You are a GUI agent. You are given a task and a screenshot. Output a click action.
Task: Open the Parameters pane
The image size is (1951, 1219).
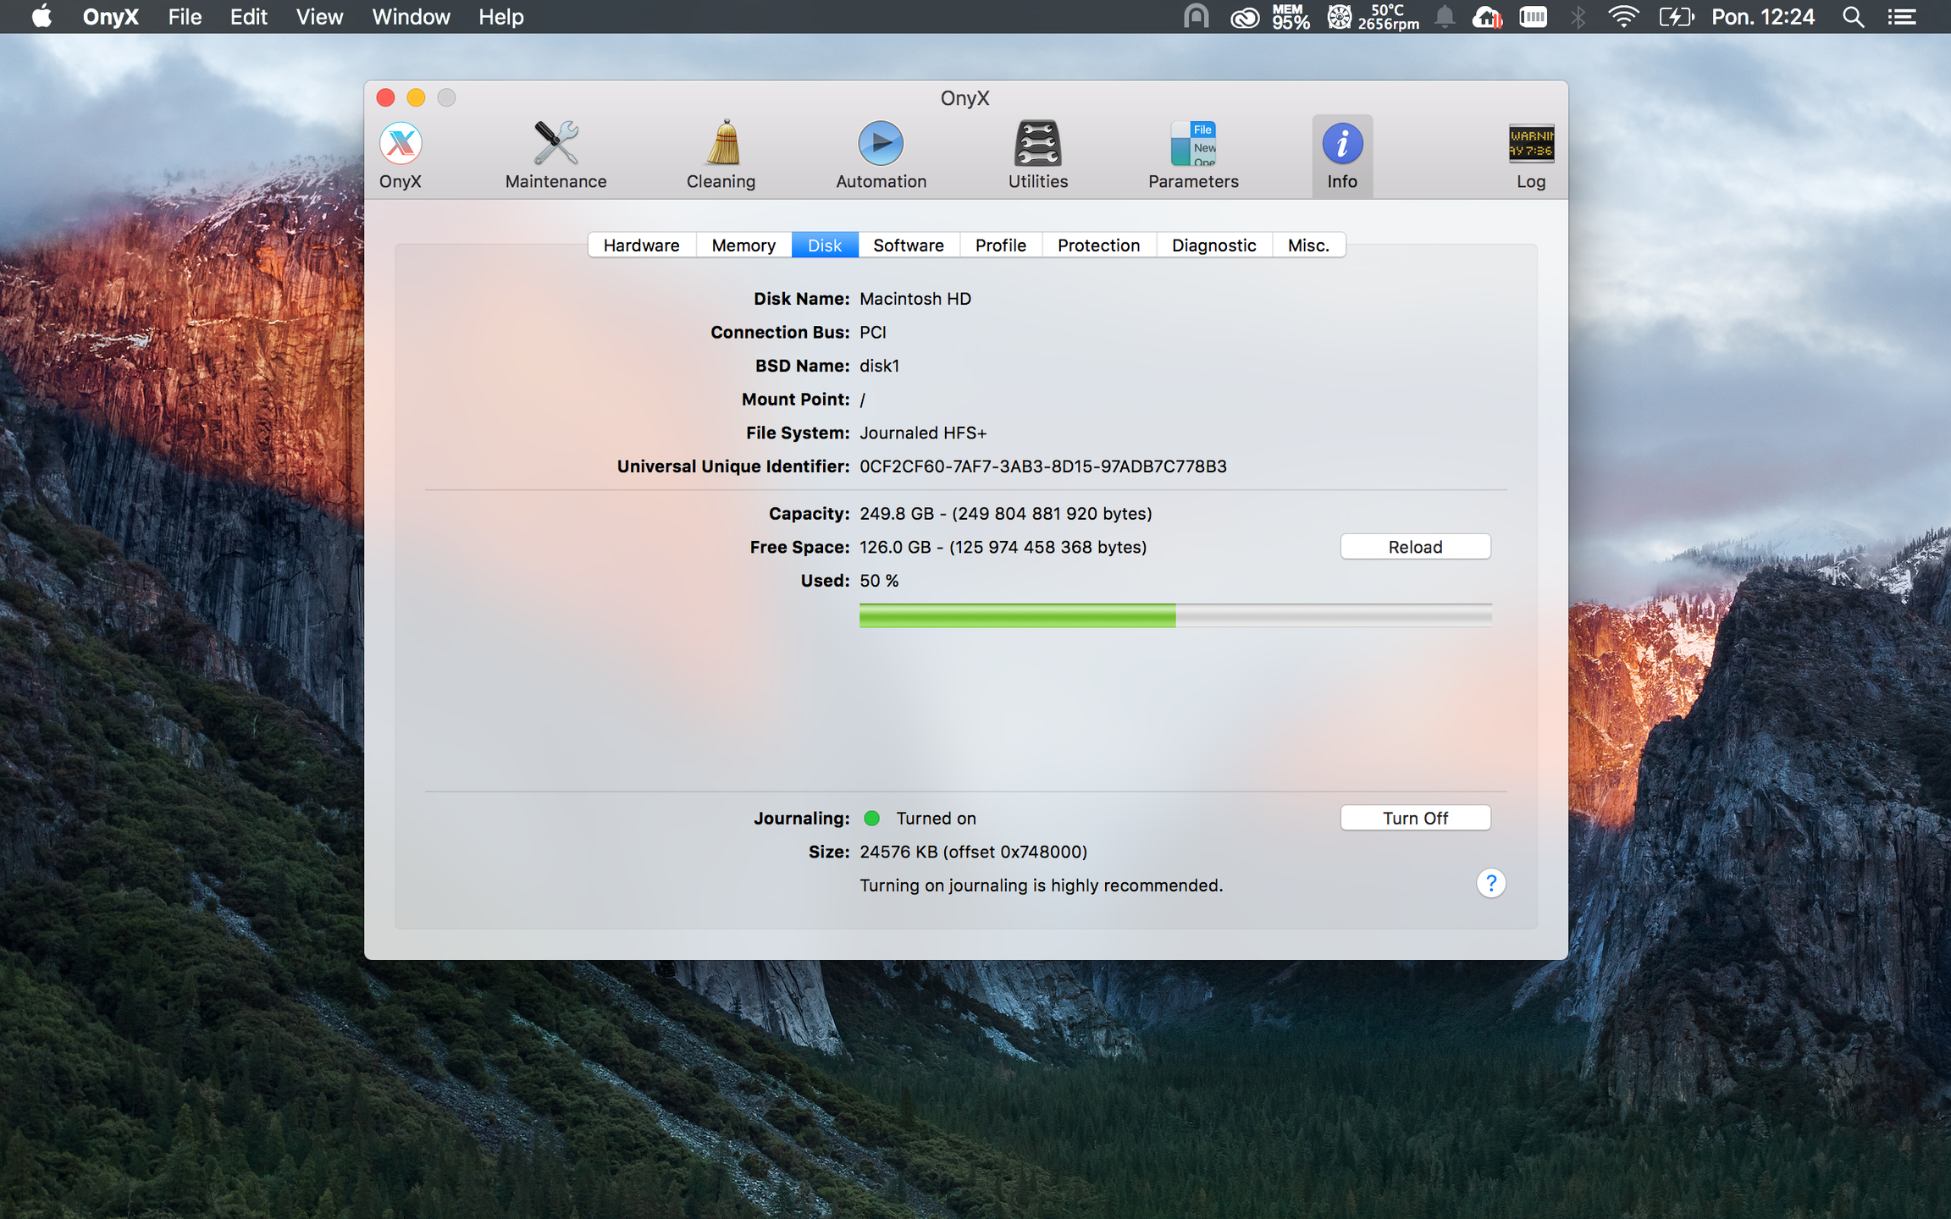[1193, 156]
